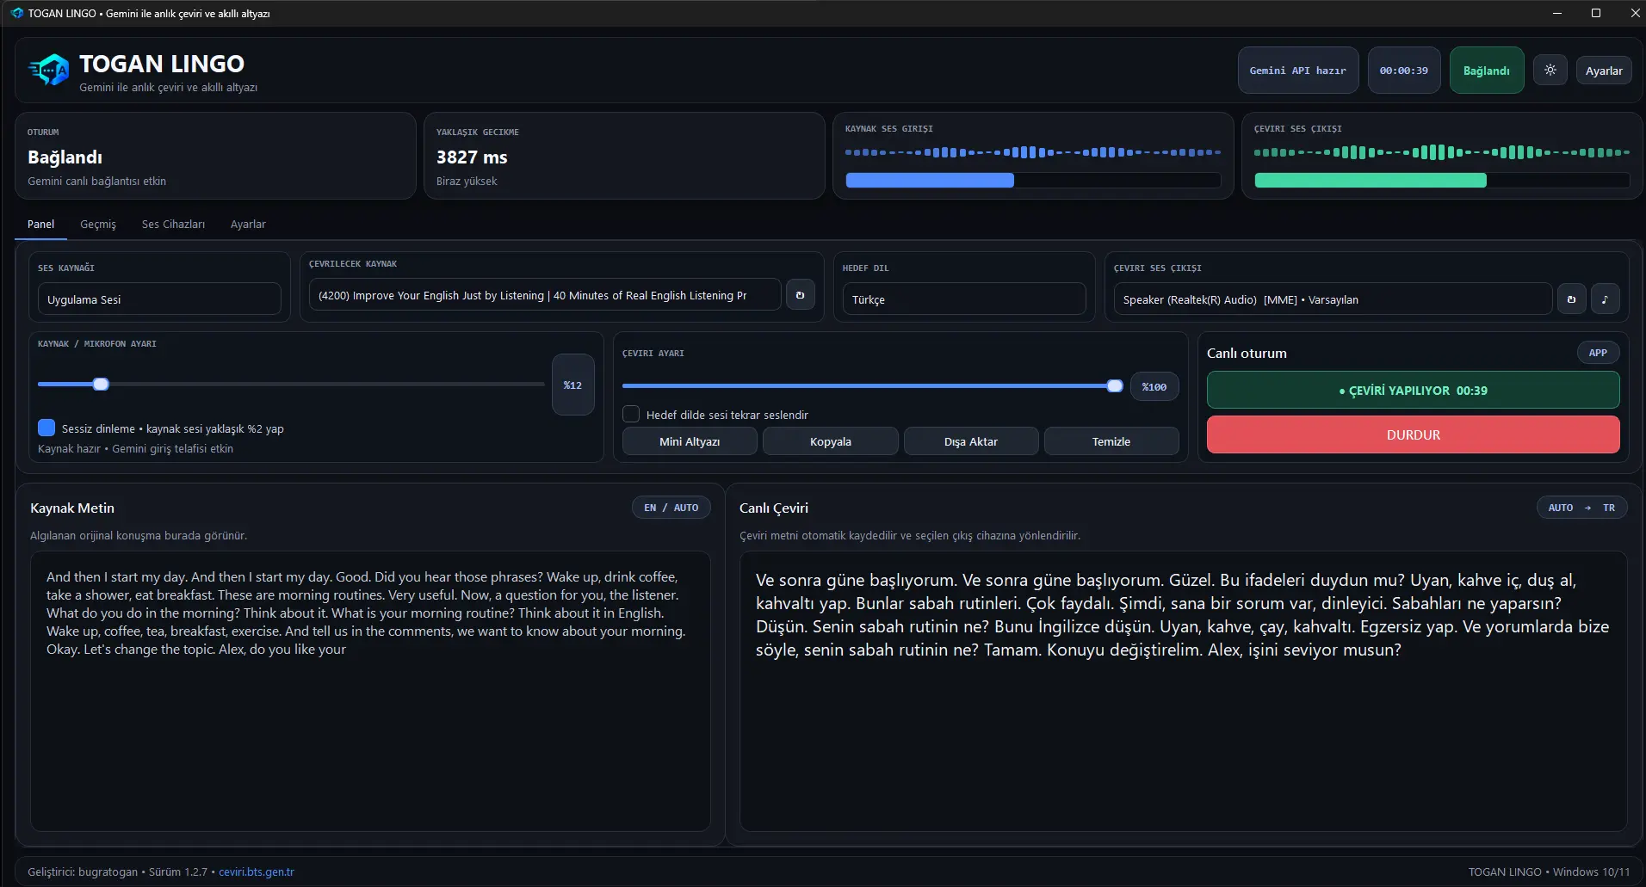Click the Bağlandı status button in header
This screenshot has height=887, width=1646.
(1487, 71)
